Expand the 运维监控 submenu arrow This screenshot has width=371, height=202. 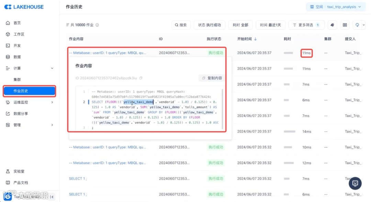pyautogui.click(x=52, y=102)
